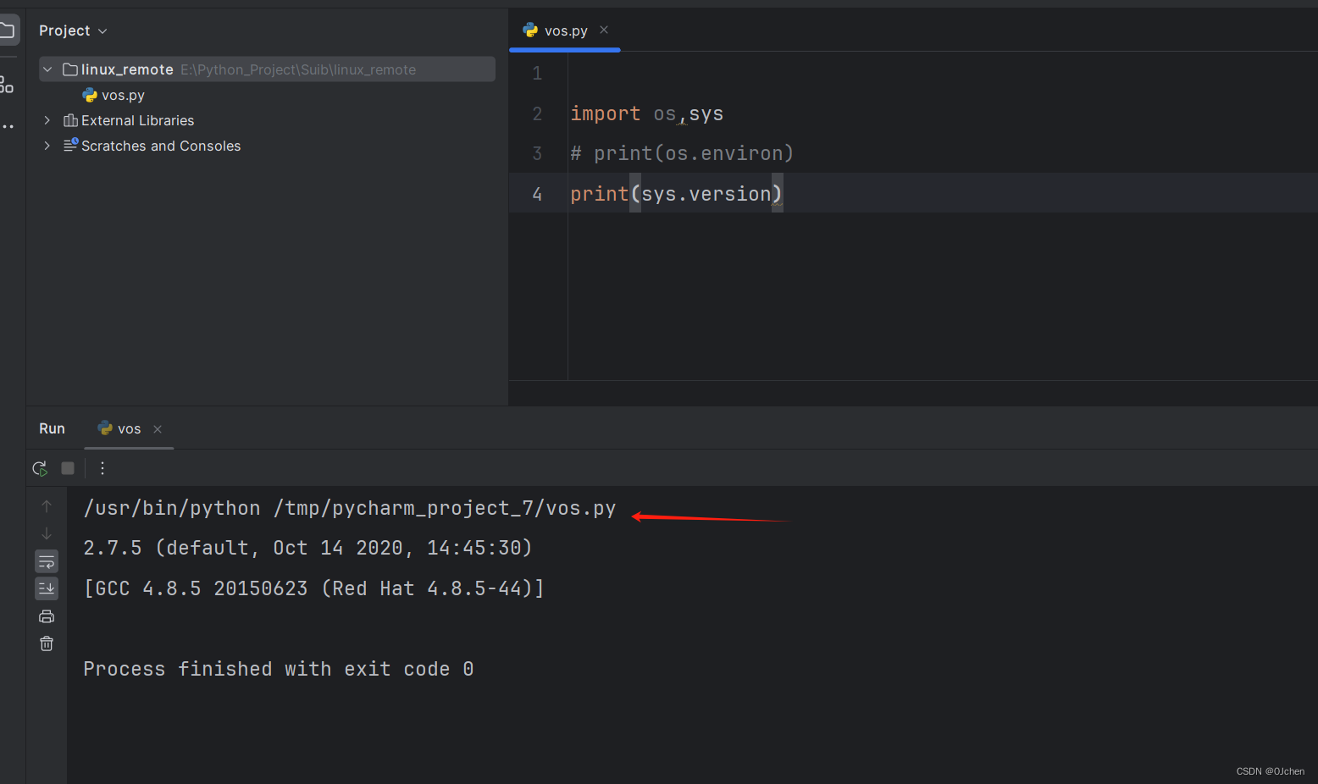The height and width of the screenshot is (784, 1318).
Task: Toggle soft-wrap in console
Action: click(47, 561)
